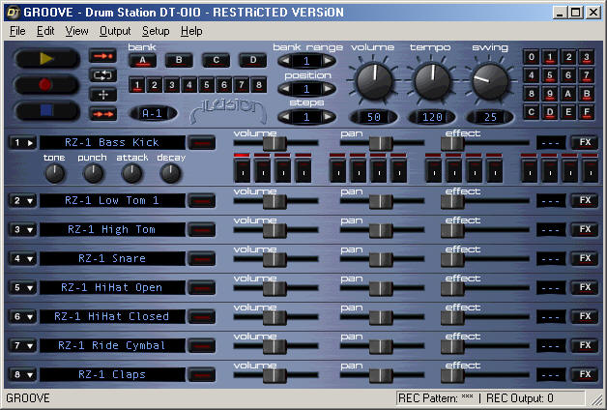Click the red record button

coord(46,84)
